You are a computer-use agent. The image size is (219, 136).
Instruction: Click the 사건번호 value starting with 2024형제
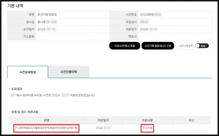pos(150,15)
